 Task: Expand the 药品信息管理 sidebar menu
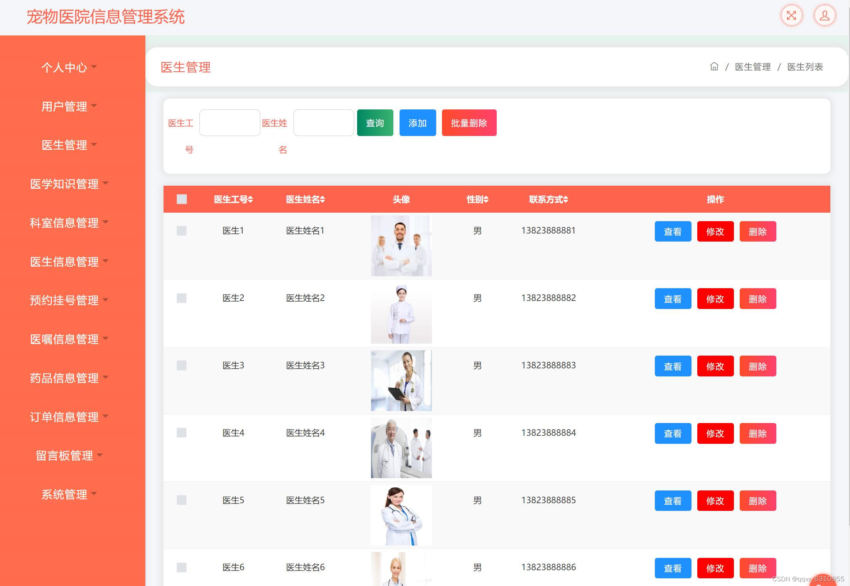click(69, 378)
